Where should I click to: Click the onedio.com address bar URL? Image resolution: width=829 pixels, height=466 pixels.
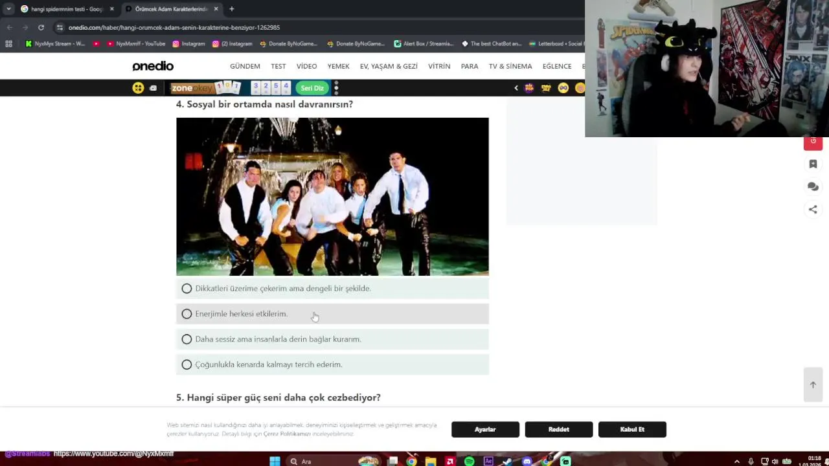pos(174,27)
